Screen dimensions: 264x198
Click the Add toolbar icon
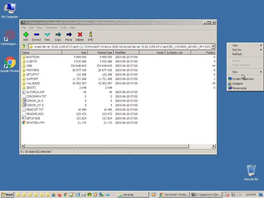(26, 35)
